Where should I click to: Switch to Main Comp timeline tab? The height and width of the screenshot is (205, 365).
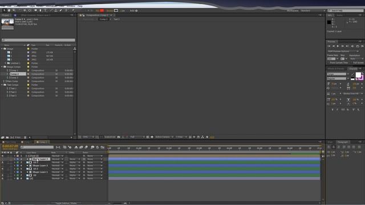[x=10, y=142]
